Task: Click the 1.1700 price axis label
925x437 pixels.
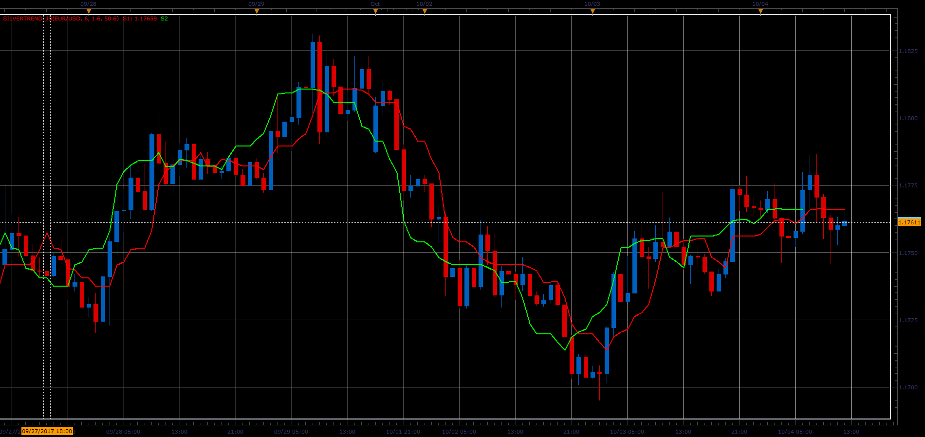Action: click(x=908, y=387)
